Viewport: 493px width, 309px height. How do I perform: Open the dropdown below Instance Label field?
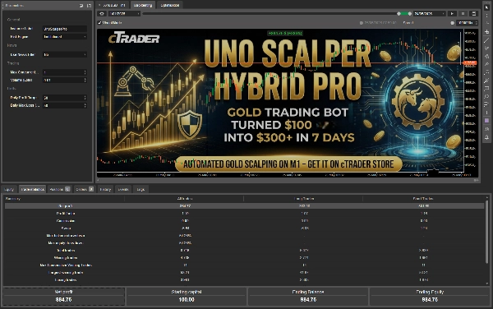click(x=65, y=37)
